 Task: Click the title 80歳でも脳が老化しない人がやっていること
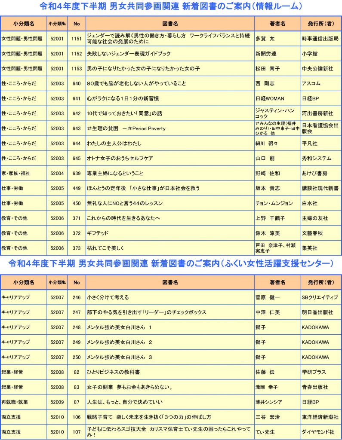click(x=136, y=84)
